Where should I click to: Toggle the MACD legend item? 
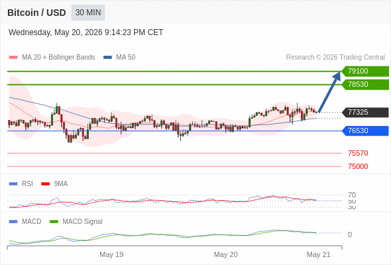pyautogui.click(x=25, y=221)
